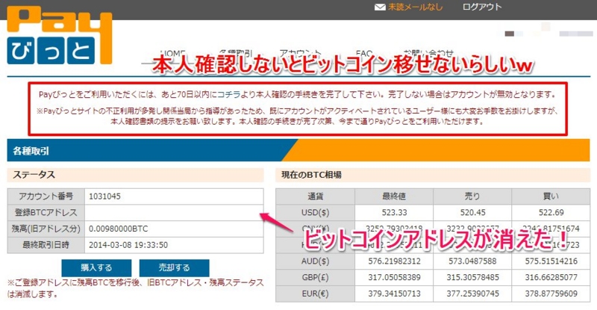This screenshot has height=310, width=597.
Task: Select USD last price 523.33
Action: [x=394, y=212]
